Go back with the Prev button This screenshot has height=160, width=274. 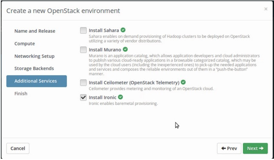click(x=229, y=149)
